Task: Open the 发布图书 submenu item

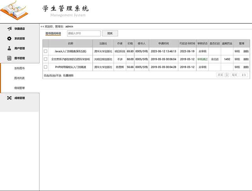Action: (20, 68)
